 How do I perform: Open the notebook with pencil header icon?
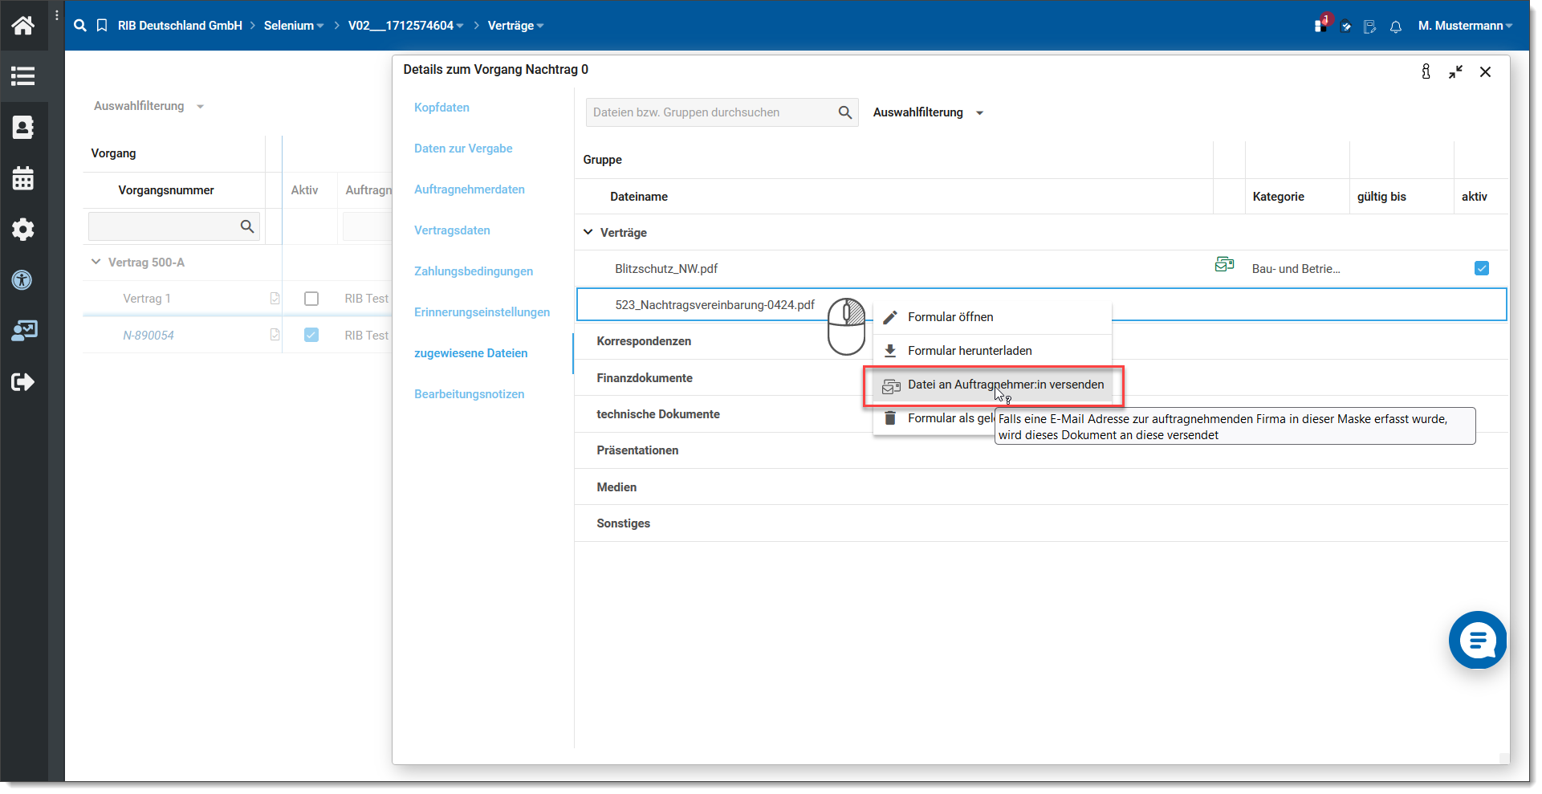[1370, 26]
